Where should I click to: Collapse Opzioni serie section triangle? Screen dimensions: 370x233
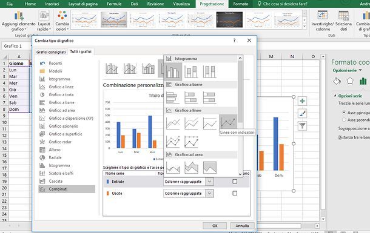(335, 96)
